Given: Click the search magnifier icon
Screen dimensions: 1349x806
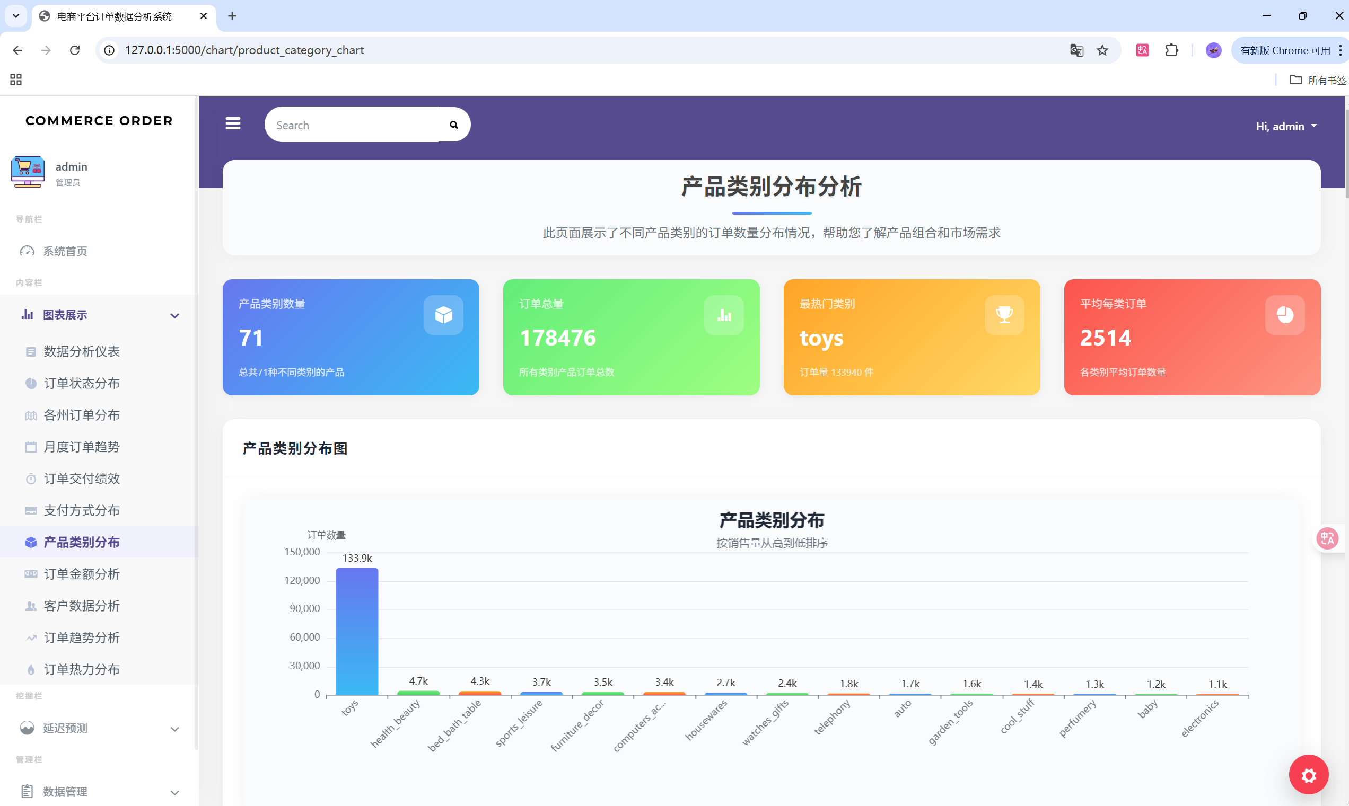Looking at the screenshot, I should tap(454, 125).
